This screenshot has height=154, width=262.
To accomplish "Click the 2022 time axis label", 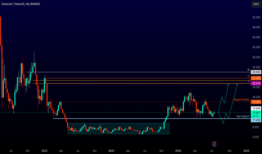I will coord(44,151).
